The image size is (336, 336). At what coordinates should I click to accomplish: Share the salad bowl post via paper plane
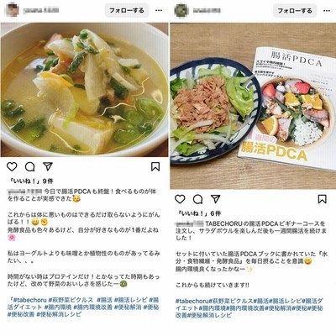click(x=216, y=199)
